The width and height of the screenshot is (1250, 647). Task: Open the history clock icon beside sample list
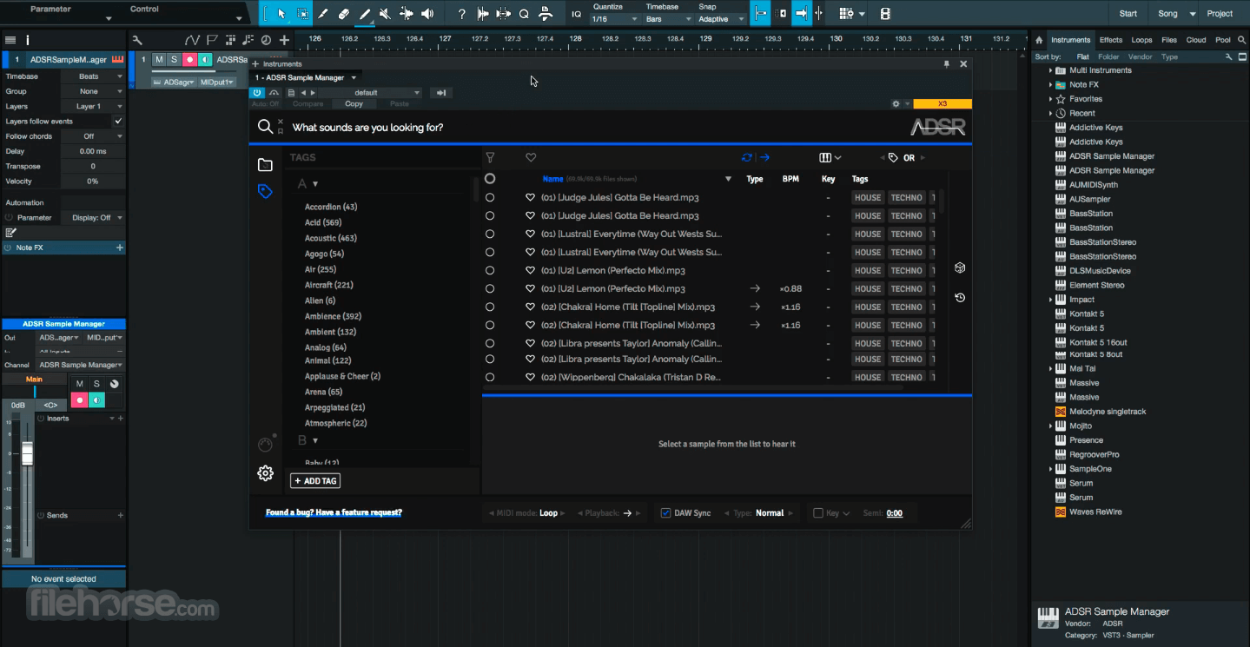(x=960, y=298)
